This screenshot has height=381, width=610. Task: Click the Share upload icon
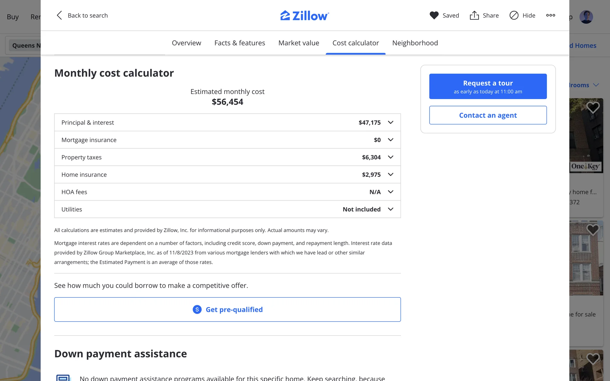tap(474, 15)
